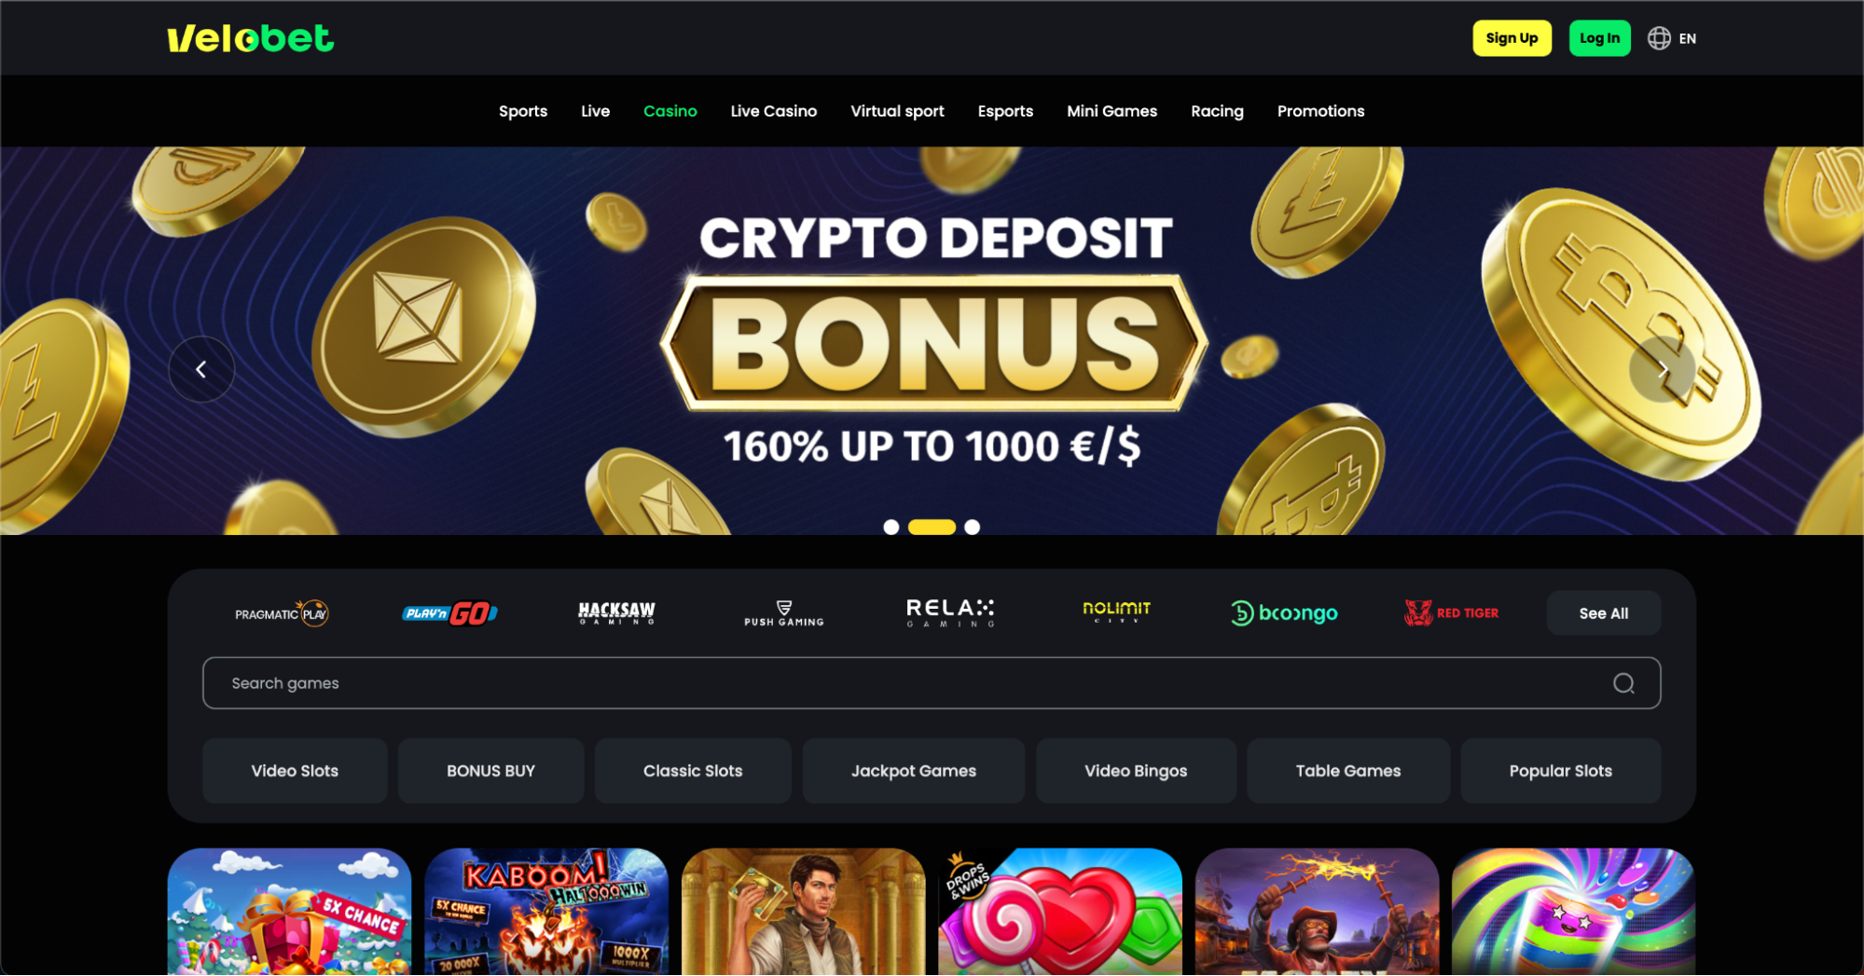Screen dimensions: 1864x976
Task: Select the Play'n GO provider logo
Action: click(449, 613)
